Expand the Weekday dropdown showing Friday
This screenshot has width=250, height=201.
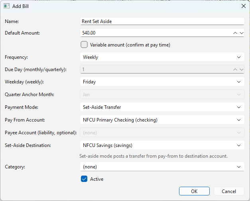pos(162,82)
